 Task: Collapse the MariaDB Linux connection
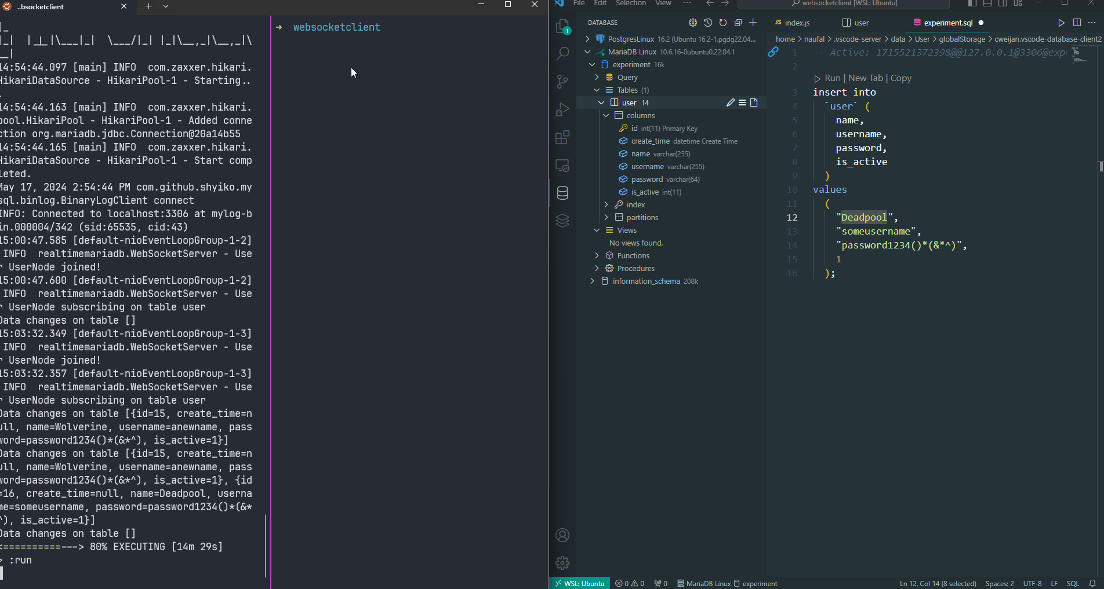point(587,52)
